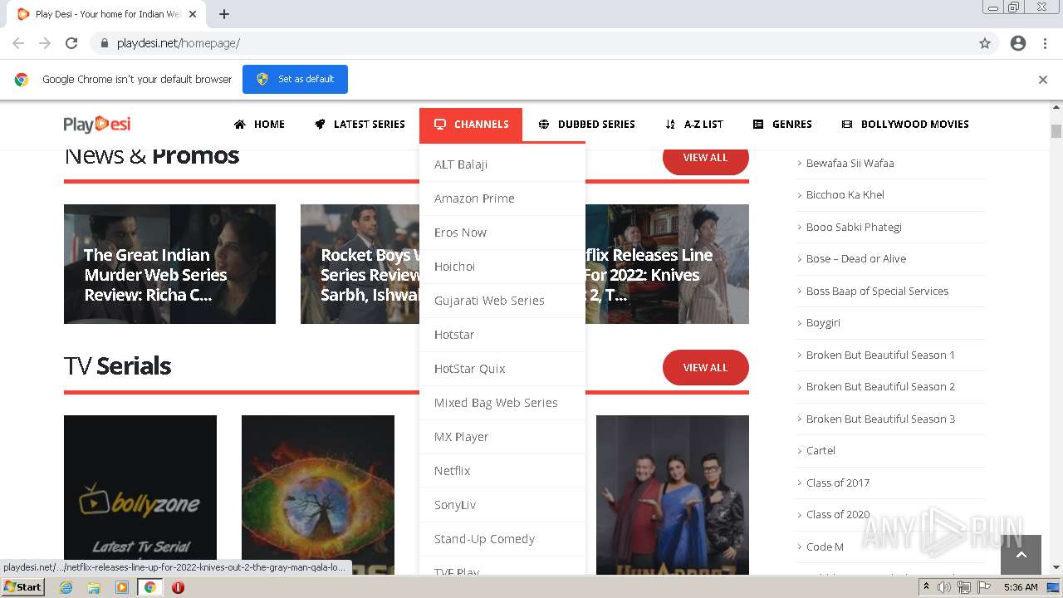Viewport: 1063px width, 598px height.
Task: Select the CHANNELS menu tab
Action: click(x=471, y=125)
